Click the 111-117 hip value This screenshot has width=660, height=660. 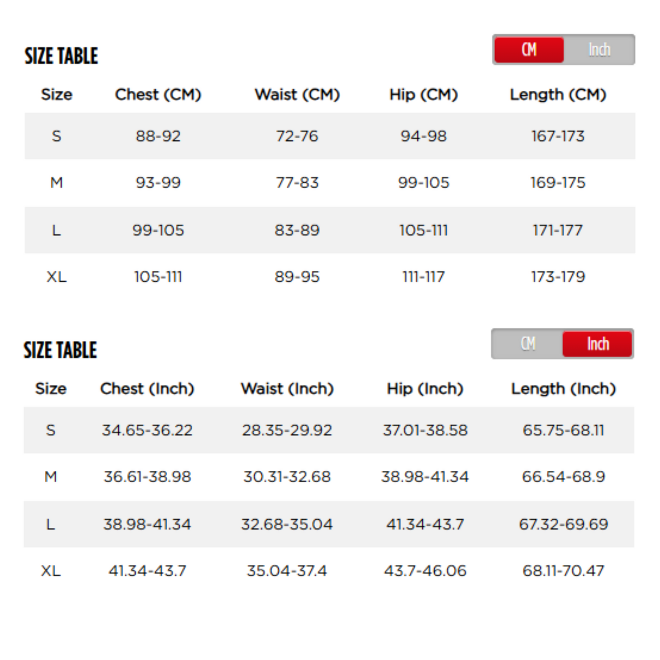(423, 277)
